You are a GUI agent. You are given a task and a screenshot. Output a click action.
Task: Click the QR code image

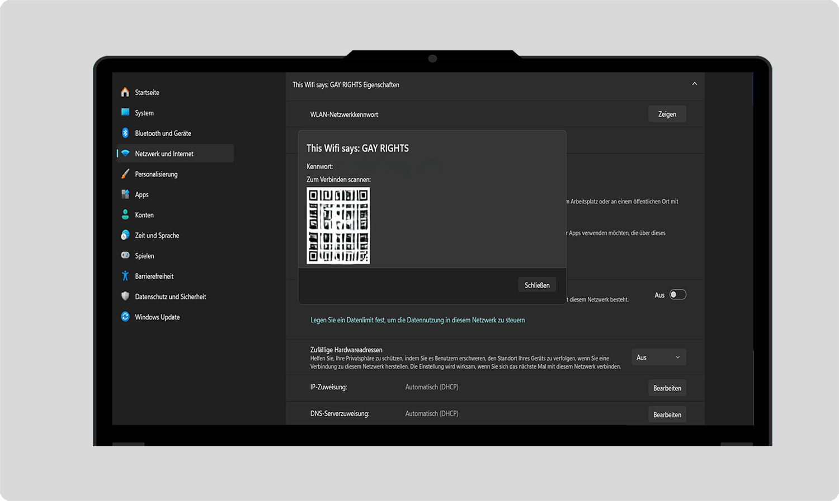click(x=338, y=226)
